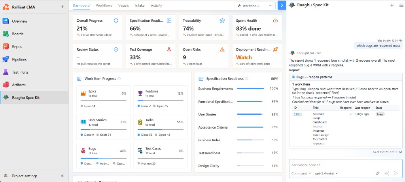405x182 pixels.
Task: Click the Deployment Readiness rocket icon
Action: [275, 49]
